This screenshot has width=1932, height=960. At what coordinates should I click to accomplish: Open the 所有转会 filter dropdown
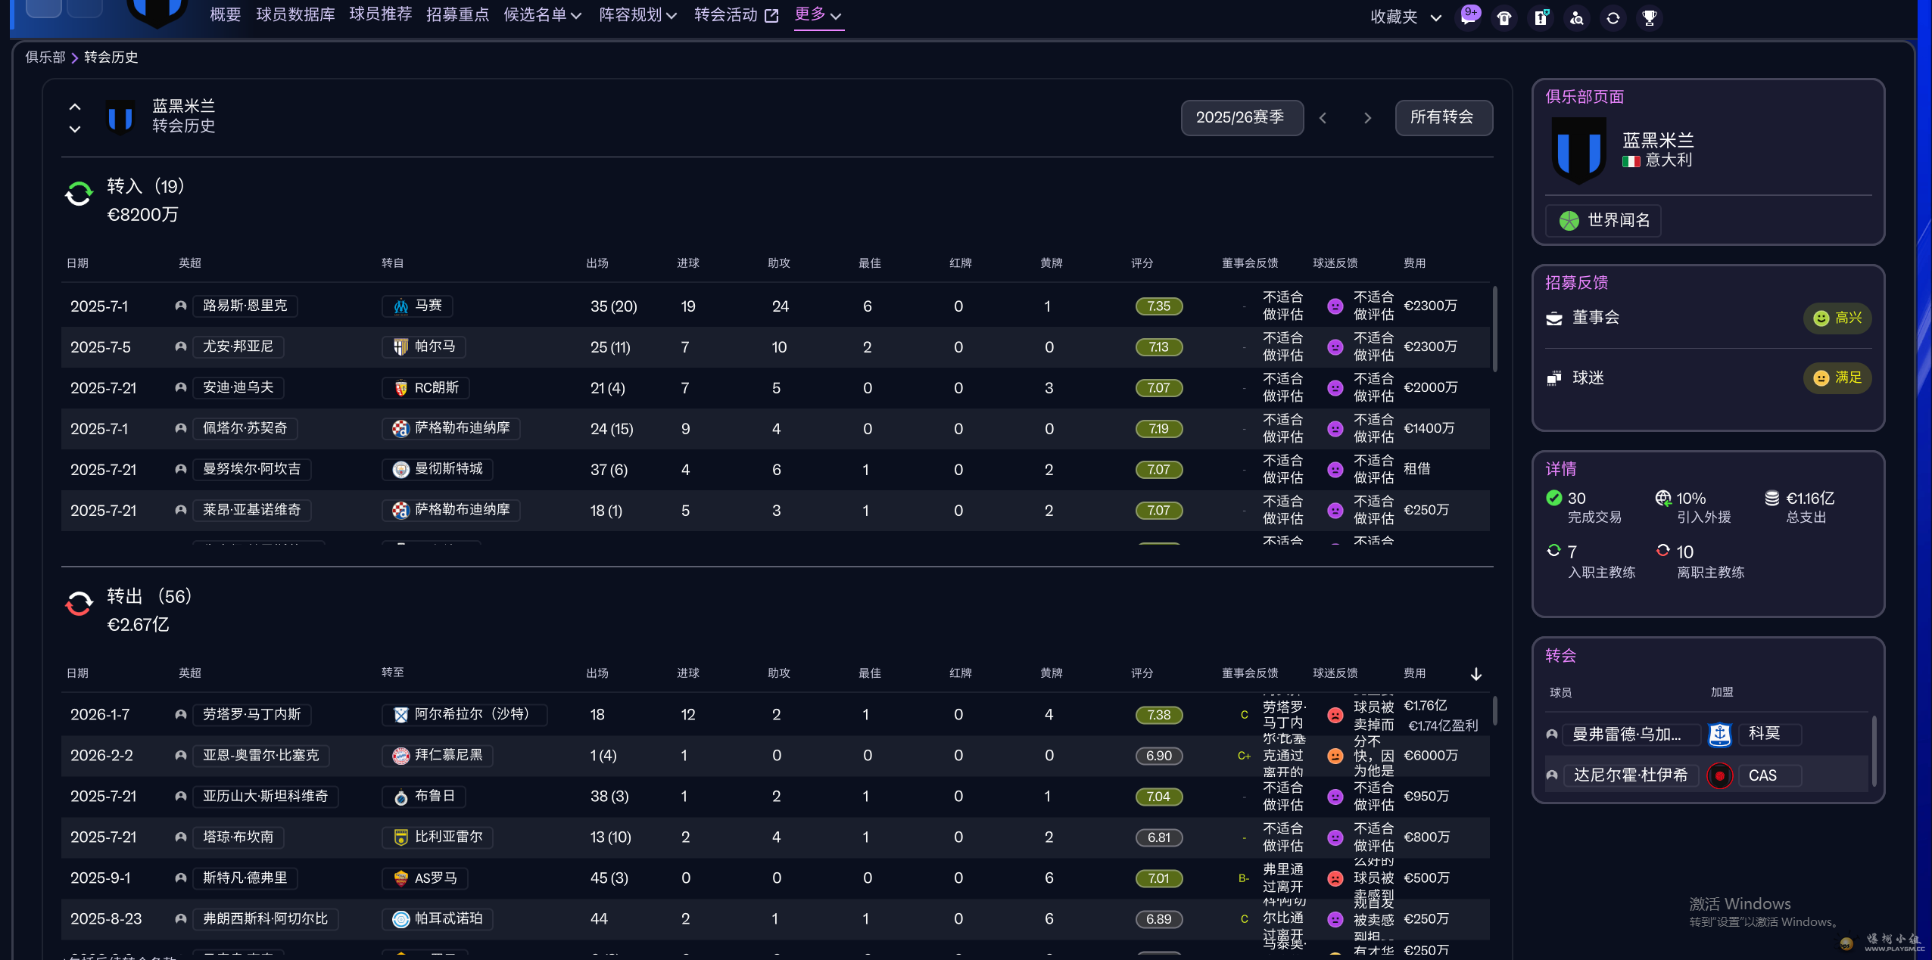pyautogui.click(x=1444, y=117)
